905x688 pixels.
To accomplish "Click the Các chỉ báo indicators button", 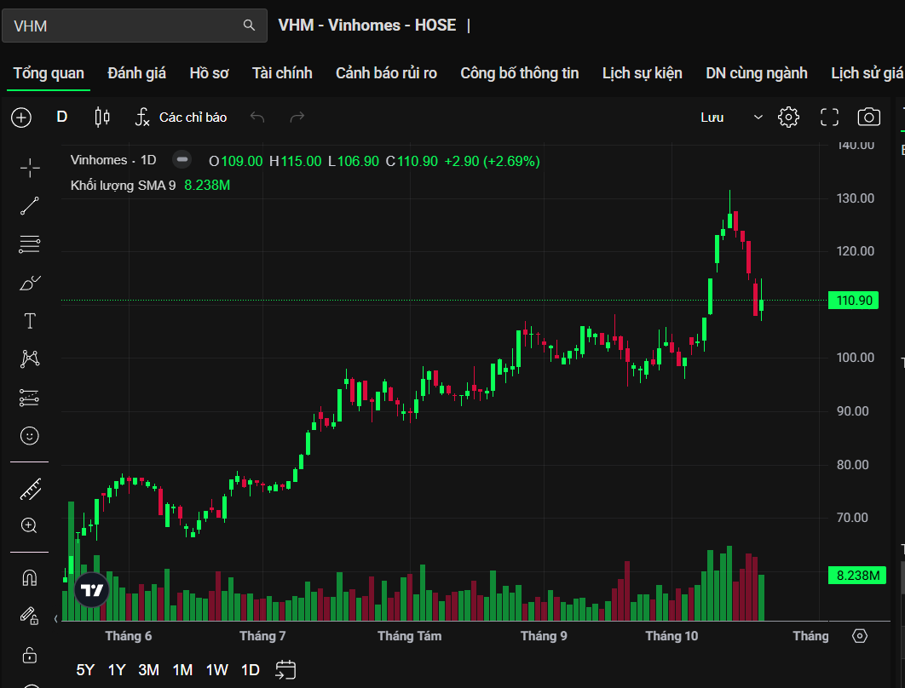I will point(182,118).
